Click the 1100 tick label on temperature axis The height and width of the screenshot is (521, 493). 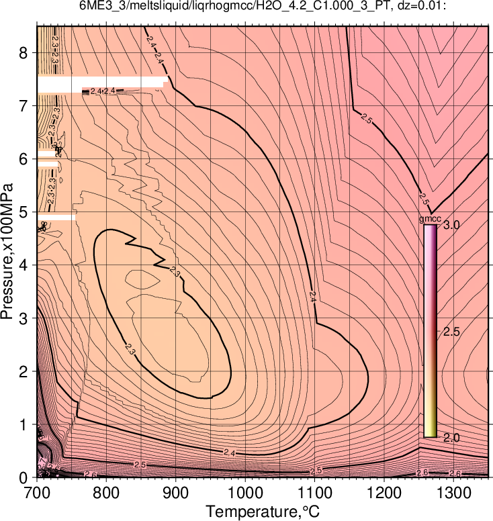pyautogui.click(x=314, y=493)
